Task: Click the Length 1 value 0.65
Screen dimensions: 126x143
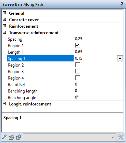Action: point(78,52)
